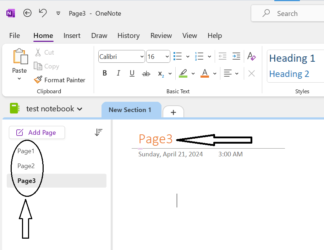This screenshot has height=250, width=324.
Task: Click the Paste clipboard icon
Action: pyautogui.click(x=20, y=57)
